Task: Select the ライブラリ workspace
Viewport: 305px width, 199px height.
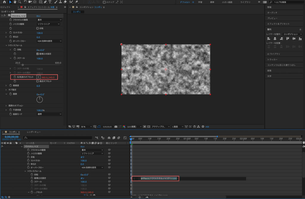Action: (x=245, y=2)
